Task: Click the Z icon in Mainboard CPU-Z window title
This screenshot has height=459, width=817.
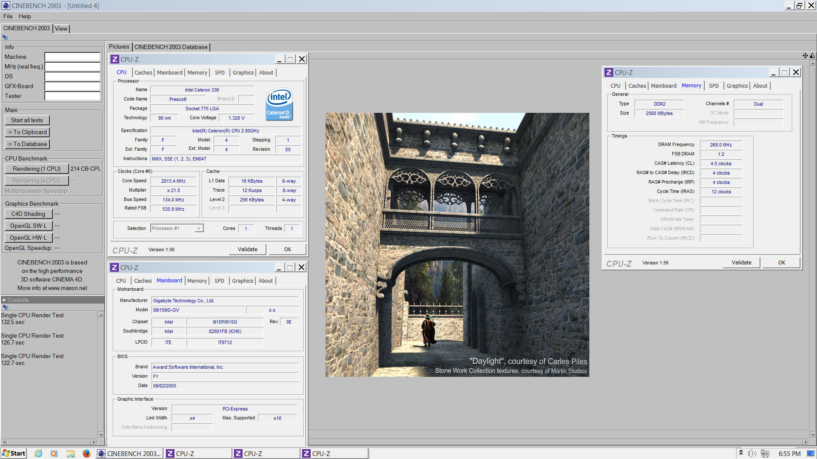Action: click(x=114, y=267)
